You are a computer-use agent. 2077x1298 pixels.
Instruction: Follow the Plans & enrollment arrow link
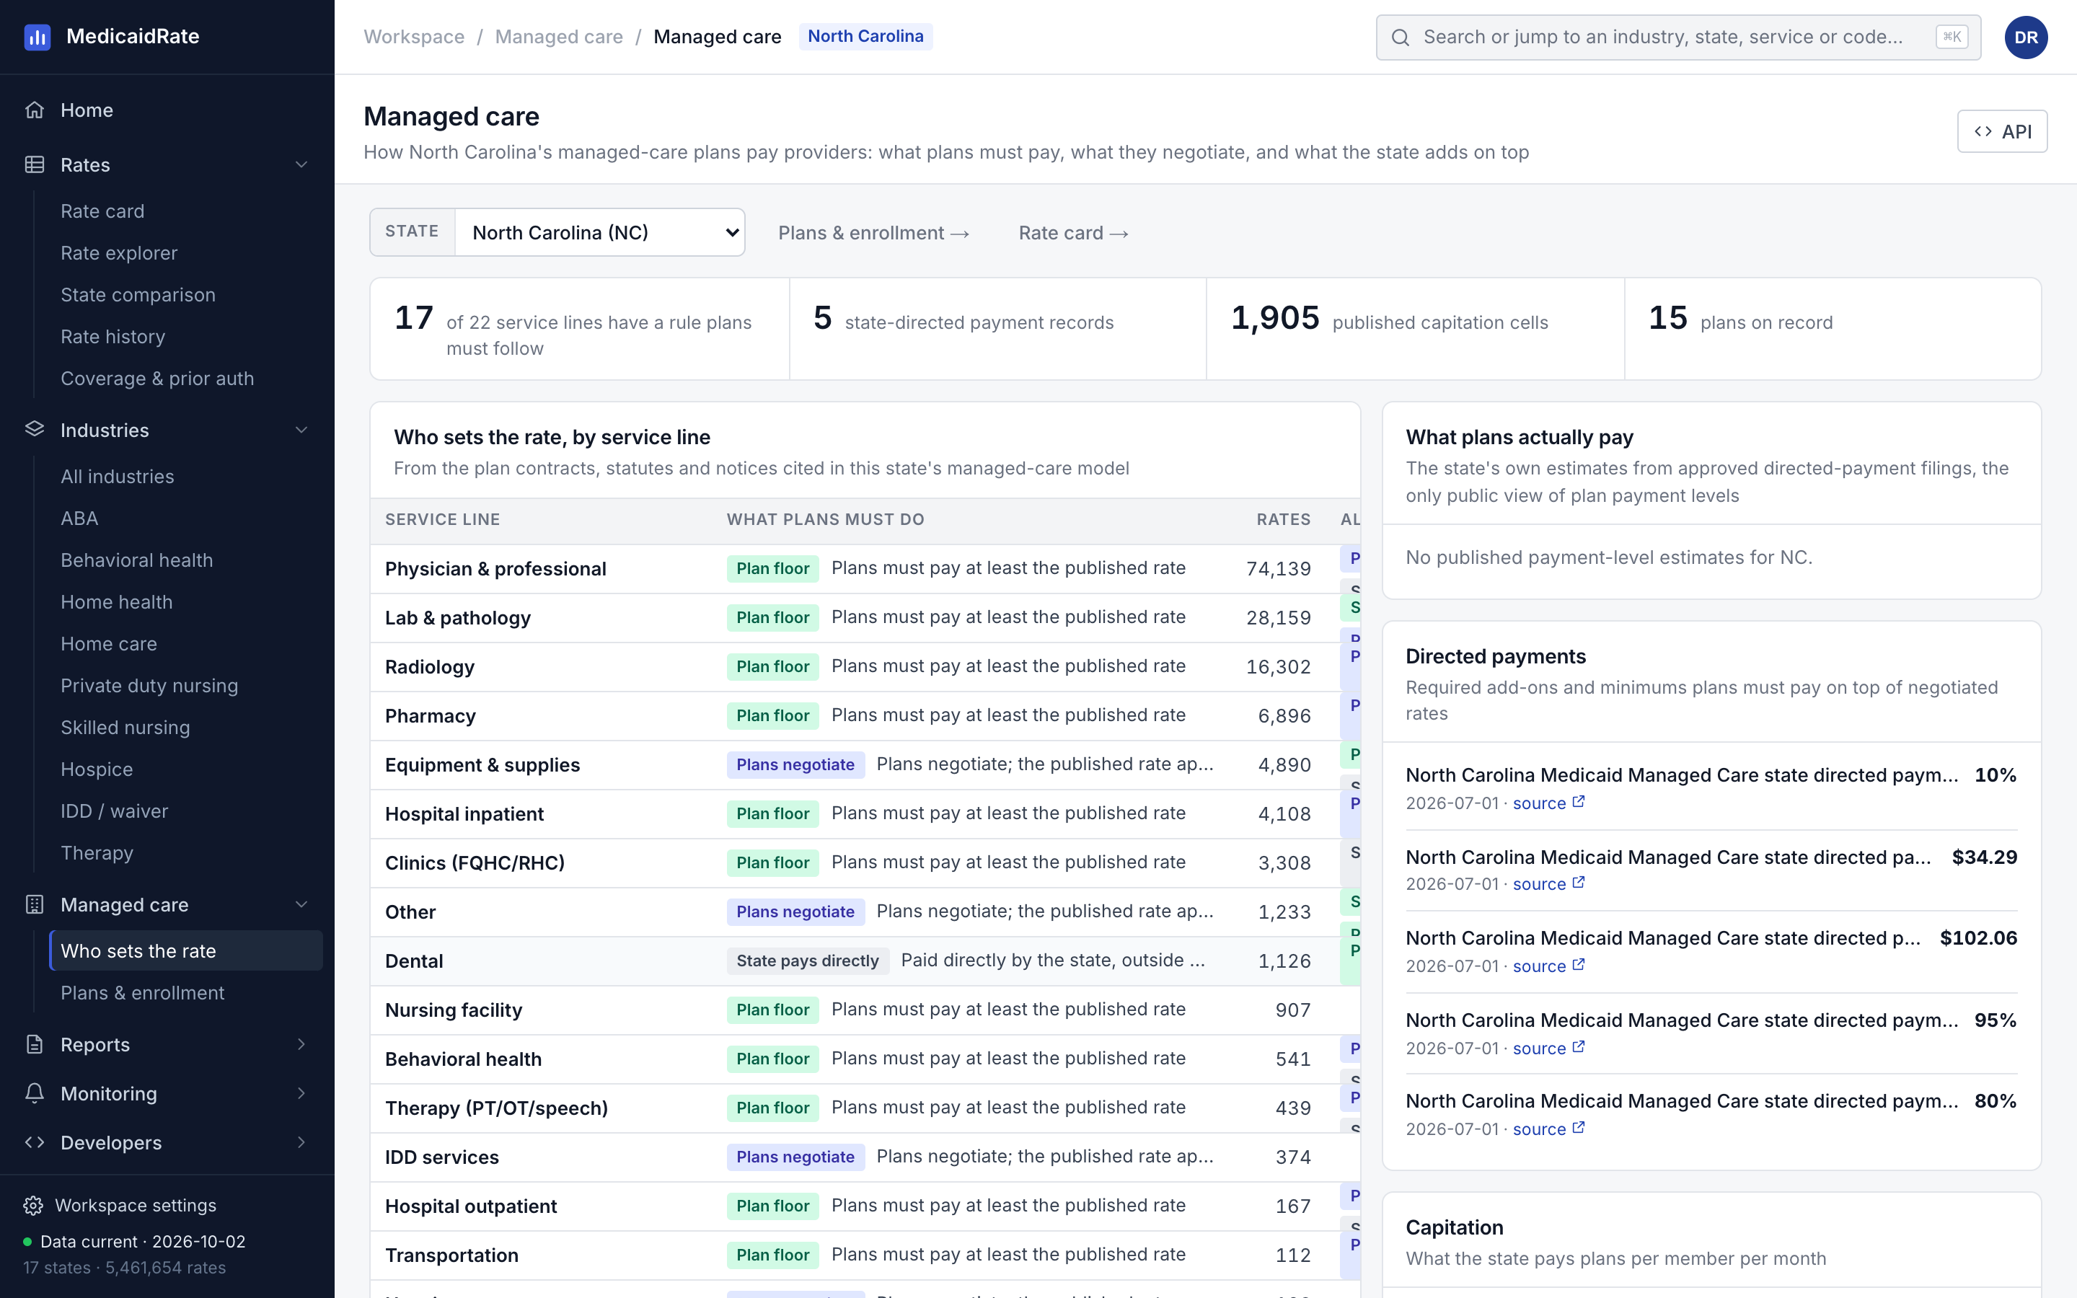click(874, 233)
